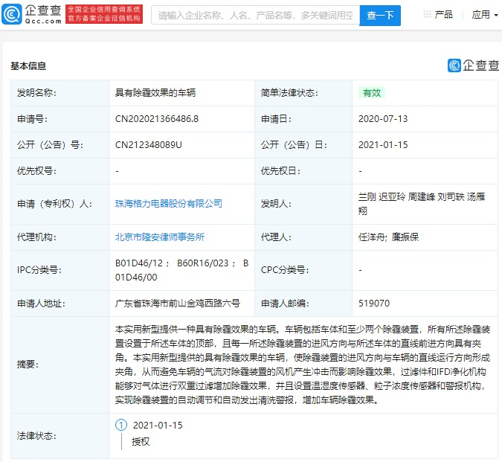Click the 企查查 watermark logo at right
Screen dimensions: 502x462
pos(473,65)
